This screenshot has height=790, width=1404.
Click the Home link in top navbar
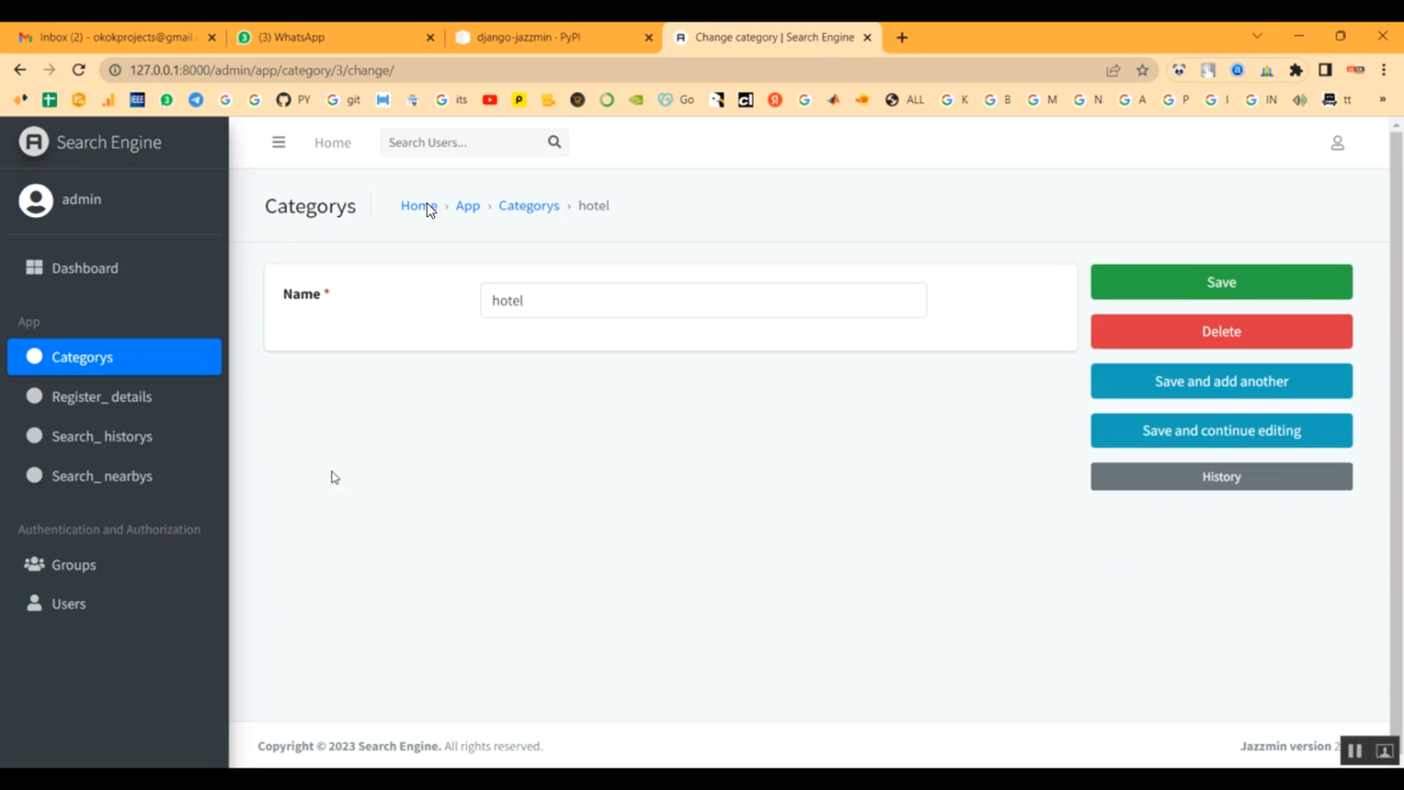(x=332, y=142)
